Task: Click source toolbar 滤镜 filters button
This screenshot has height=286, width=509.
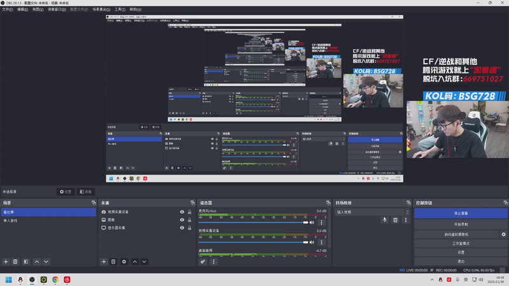Action: [x=86, y=192]
